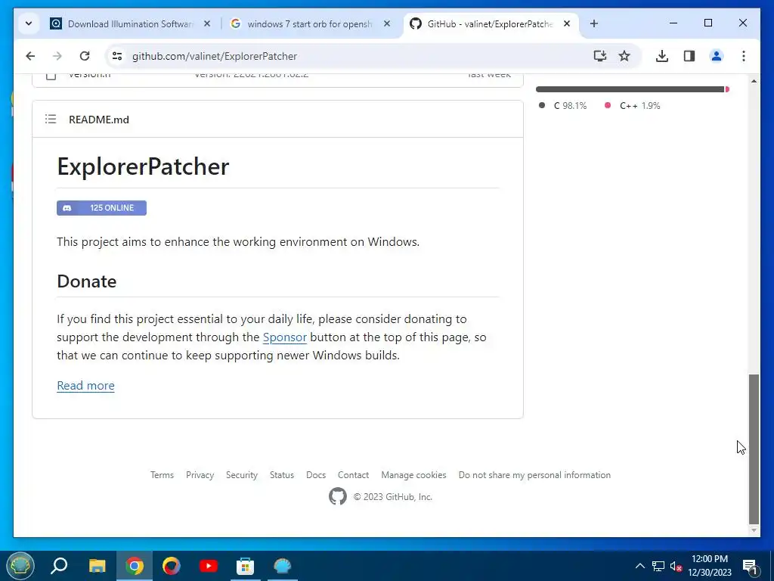Viewport: 774px width, 581px height.
Task: Open the Docs footer link
Action: (x=316, y=475)
